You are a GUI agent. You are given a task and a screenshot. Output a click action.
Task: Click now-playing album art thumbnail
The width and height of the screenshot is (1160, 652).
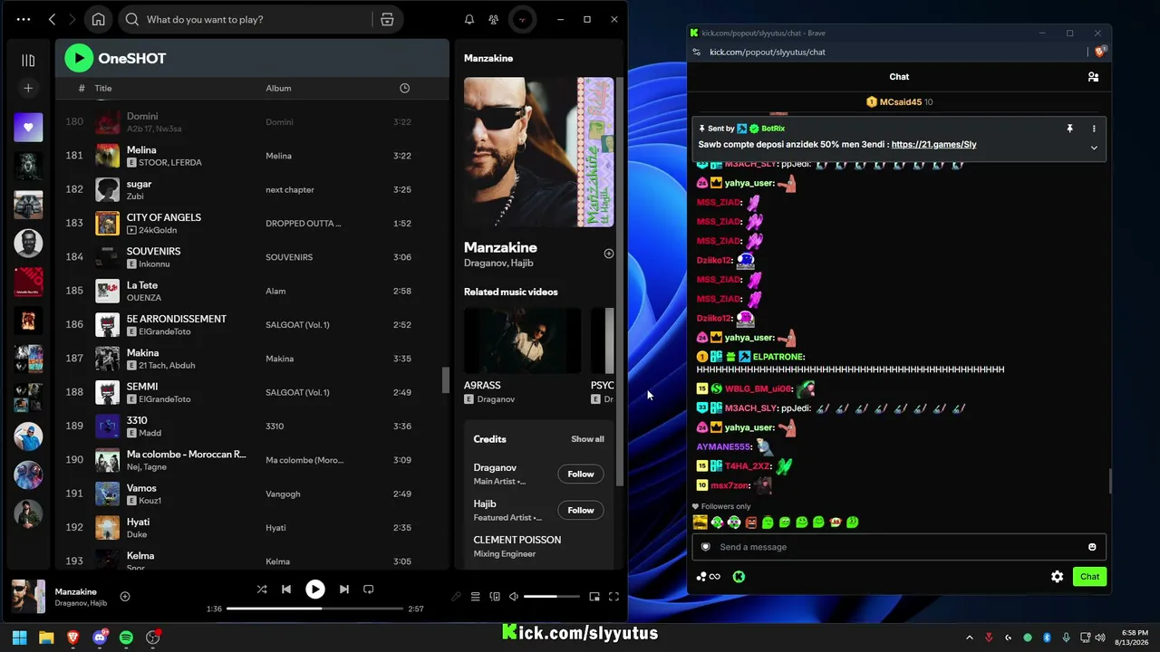28,597
